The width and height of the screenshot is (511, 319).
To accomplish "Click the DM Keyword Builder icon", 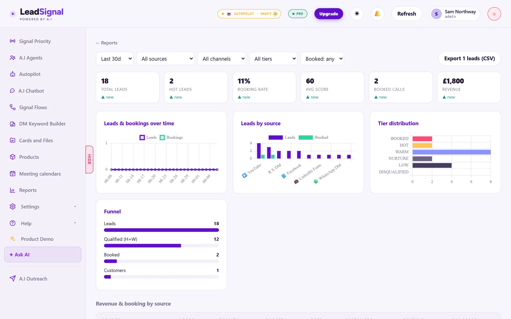I will [12, 124].
